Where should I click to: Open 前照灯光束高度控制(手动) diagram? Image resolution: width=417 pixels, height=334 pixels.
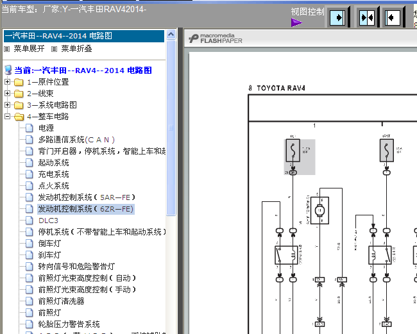tap(87, 290)
